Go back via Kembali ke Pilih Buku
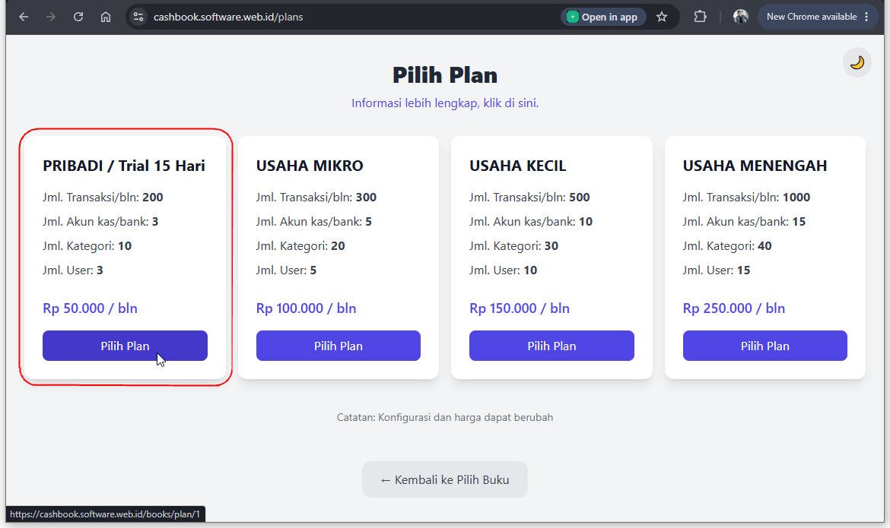 click(x=445, y=480)
